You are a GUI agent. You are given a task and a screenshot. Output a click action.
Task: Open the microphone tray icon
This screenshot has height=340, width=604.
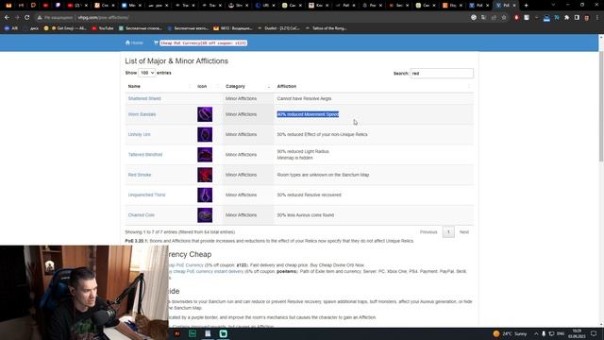click(x=544, y=333)
